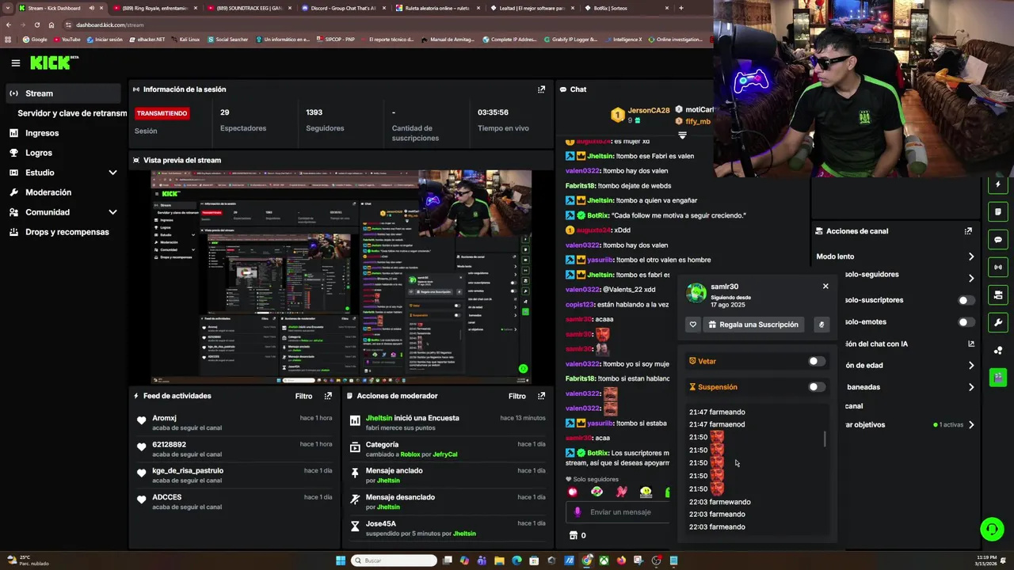Image resolution: width=1014 pixels, height=570 pixels.
Task: Open the objetivos chevron next to 1 activas
Action: pos(971,425)
